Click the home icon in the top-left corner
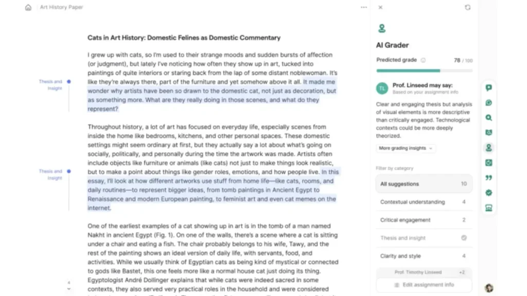This screenshot has width=527, height=296. coord(28,7)
